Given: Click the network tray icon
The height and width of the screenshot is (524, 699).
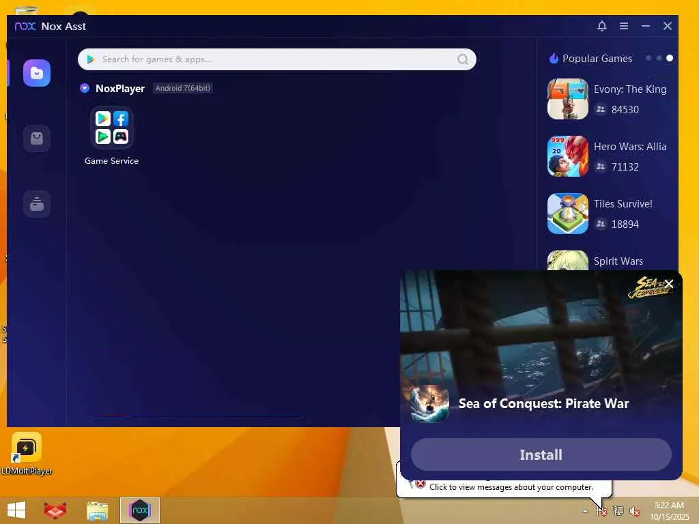Looking at the screenshot, I should 618,510.
